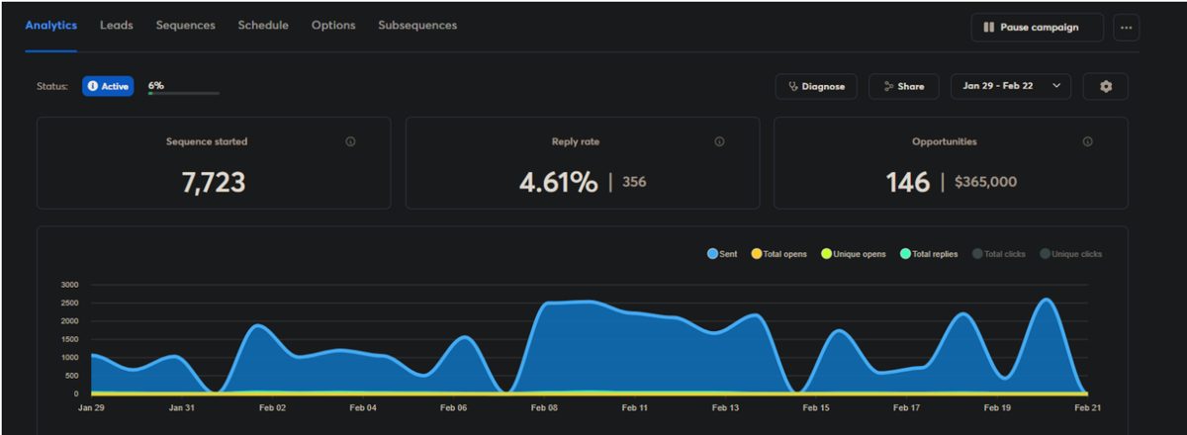Click the Pause campaign button

click(x=1037, y=28)
